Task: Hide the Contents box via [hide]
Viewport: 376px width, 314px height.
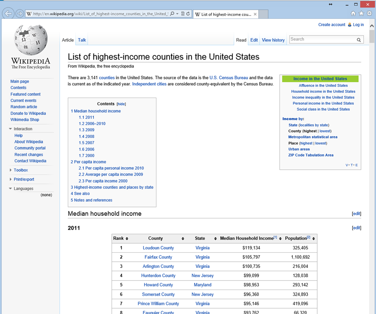Action: click(121, 104)
